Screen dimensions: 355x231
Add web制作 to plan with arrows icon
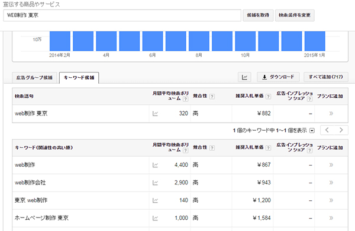(331, 165)
